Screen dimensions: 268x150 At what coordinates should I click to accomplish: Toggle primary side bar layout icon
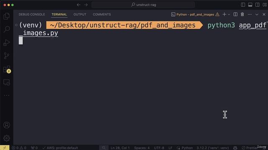coord(243,5)
